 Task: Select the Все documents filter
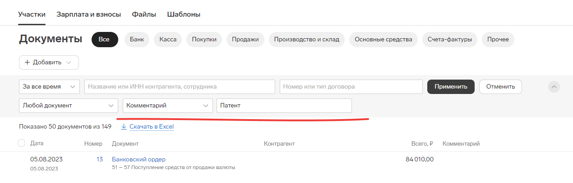(105, 39)
